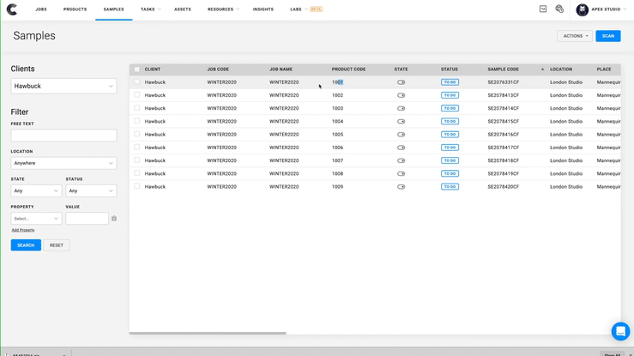Viewport: 634px width, 356px height.
Task: Open the Hawbuck clients dropdown
Action: [x=63, y=86]
